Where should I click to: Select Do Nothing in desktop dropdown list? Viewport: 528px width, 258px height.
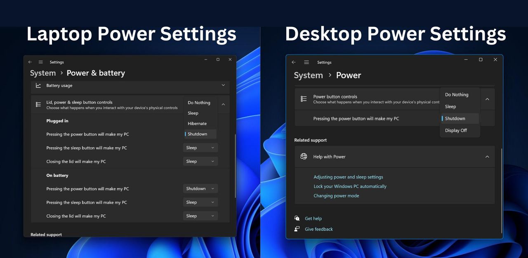(460, 94)
